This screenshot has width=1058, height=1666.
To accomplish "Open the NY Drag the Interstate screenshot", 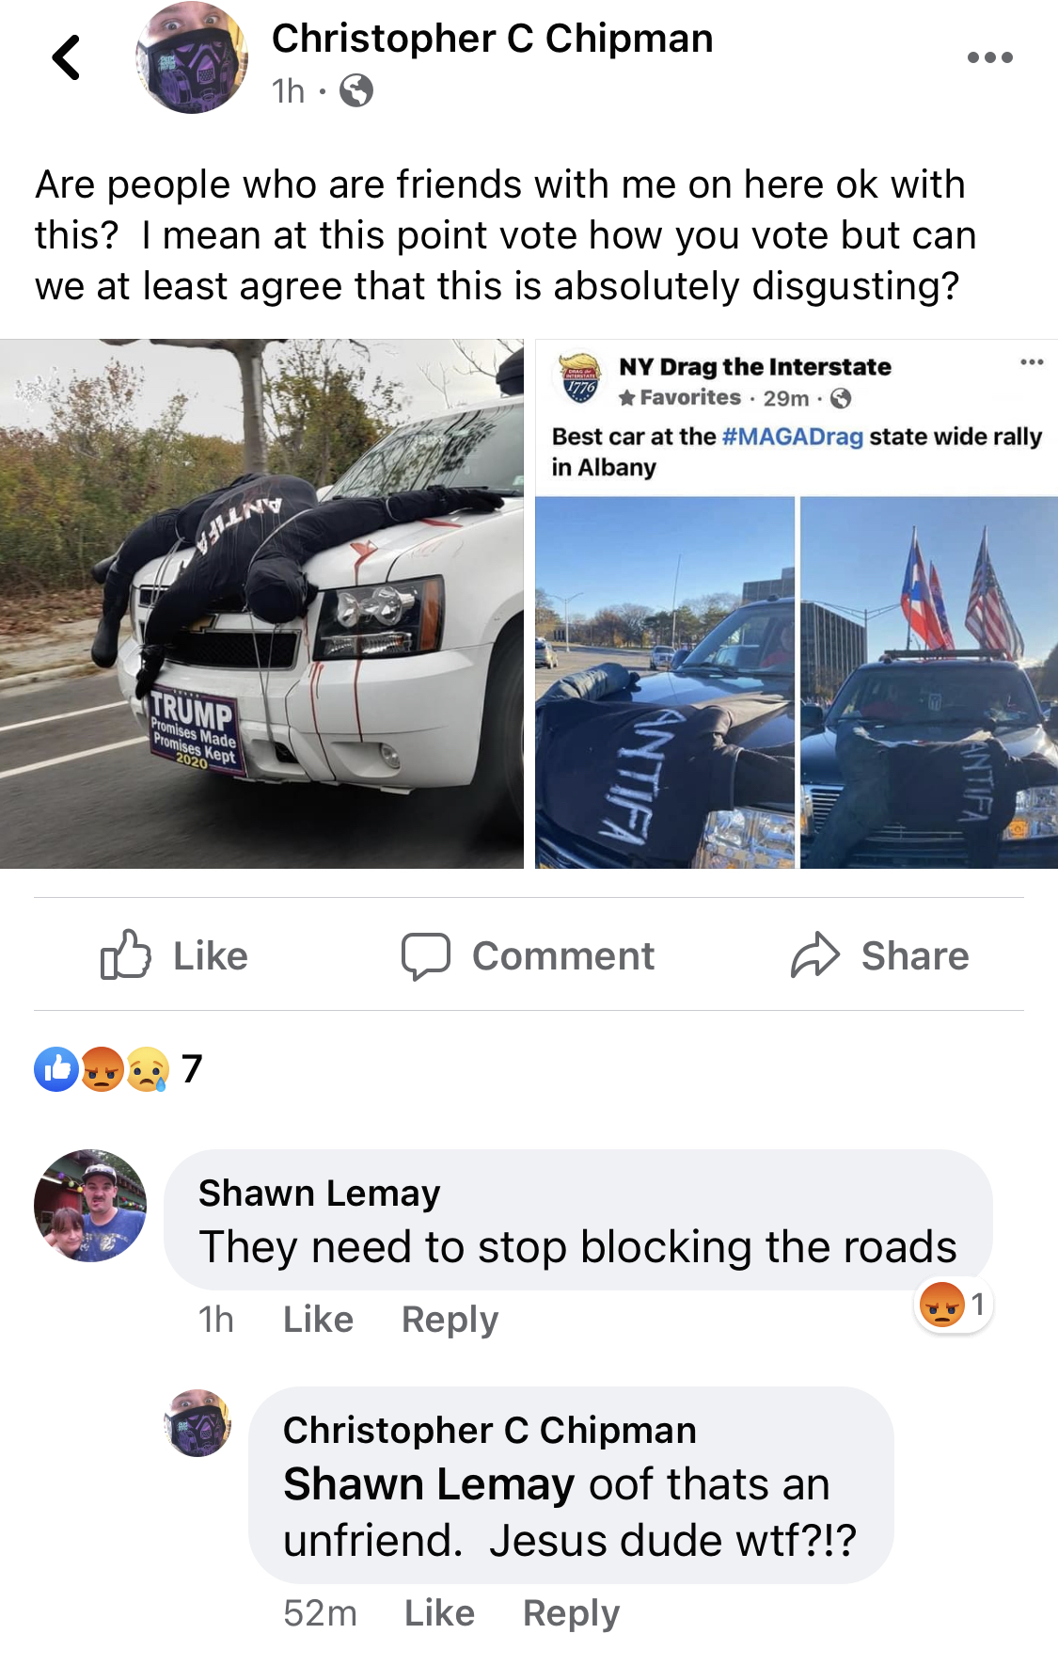I will (797, 603).
